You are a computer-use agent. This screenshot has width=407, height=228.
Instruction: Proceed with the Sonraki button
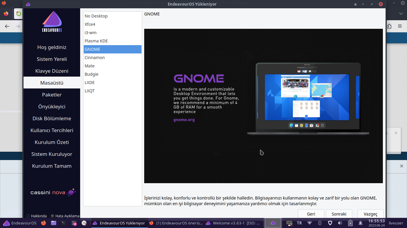pos(339,214)
